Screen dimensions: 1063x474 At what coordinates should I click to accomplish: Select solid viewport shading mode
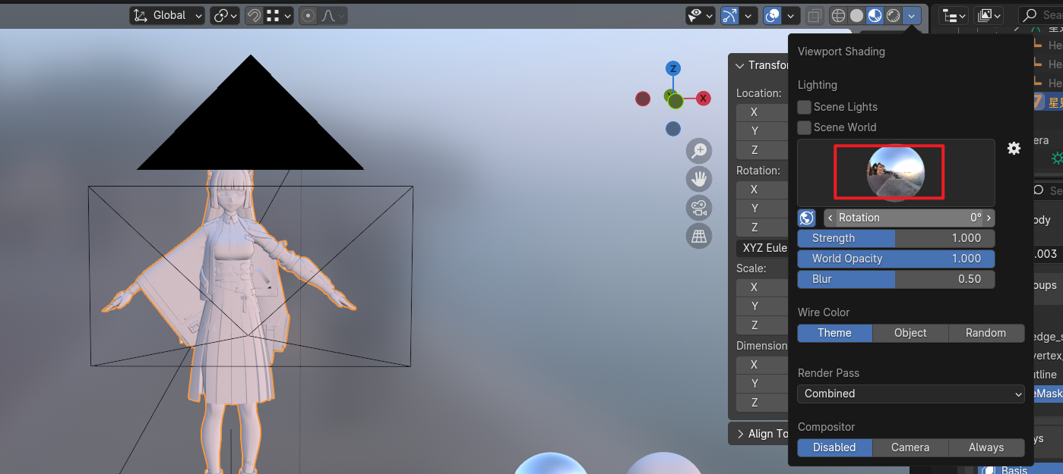(856, 15)
